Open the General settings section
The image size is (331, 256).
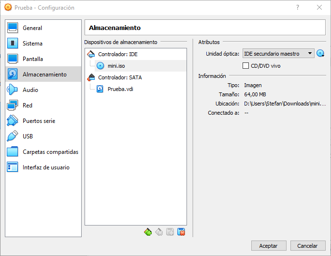click(x=32, y=28)
